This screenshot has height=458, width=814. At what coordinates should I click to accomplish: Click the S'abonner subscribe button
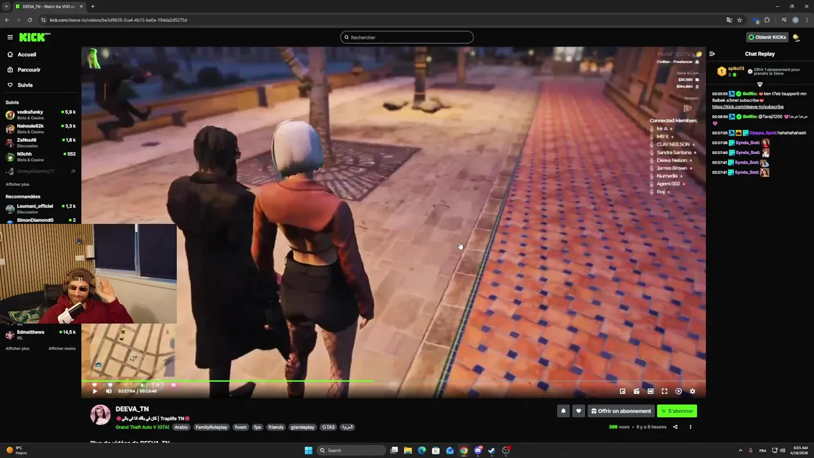(x=677, y=411)
